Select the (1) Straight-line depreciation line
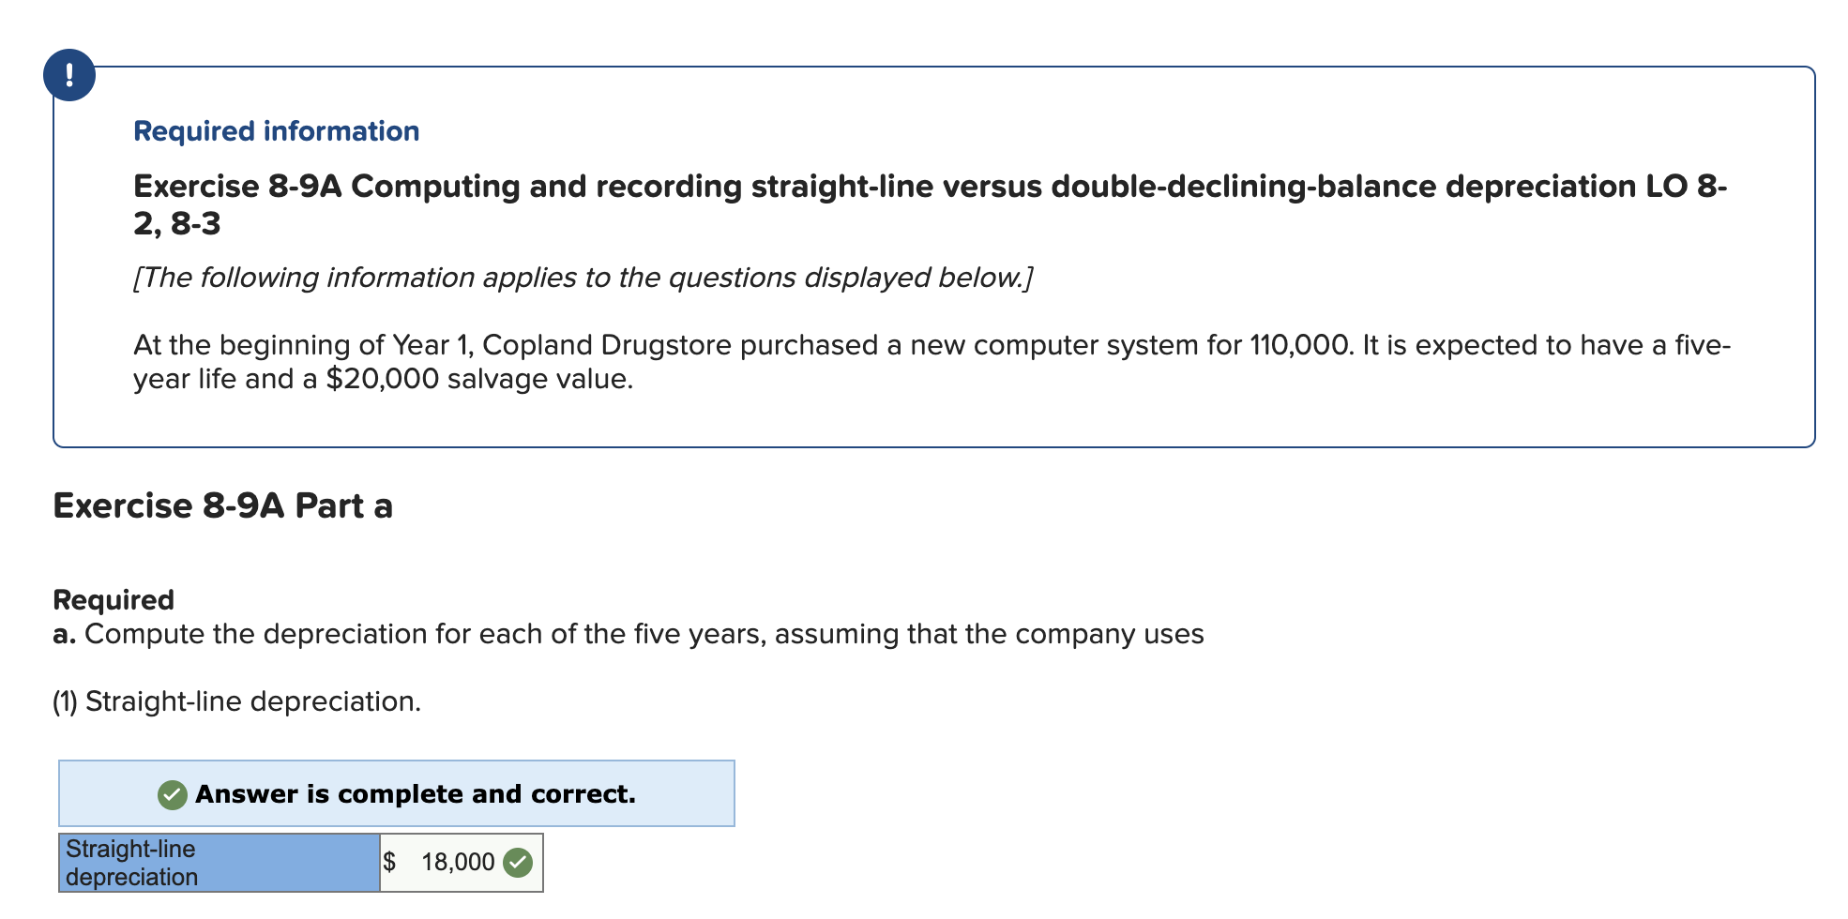Image resolution: width=1848 pixels, height=919 pixels. pyautogui.click(x=236, y=700)
